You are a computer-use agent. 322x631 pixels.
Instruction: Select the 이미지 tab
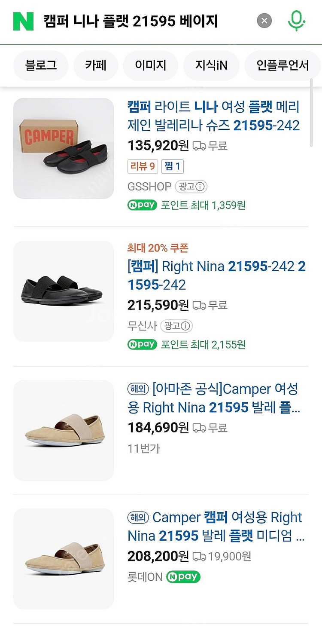(150, 65)
